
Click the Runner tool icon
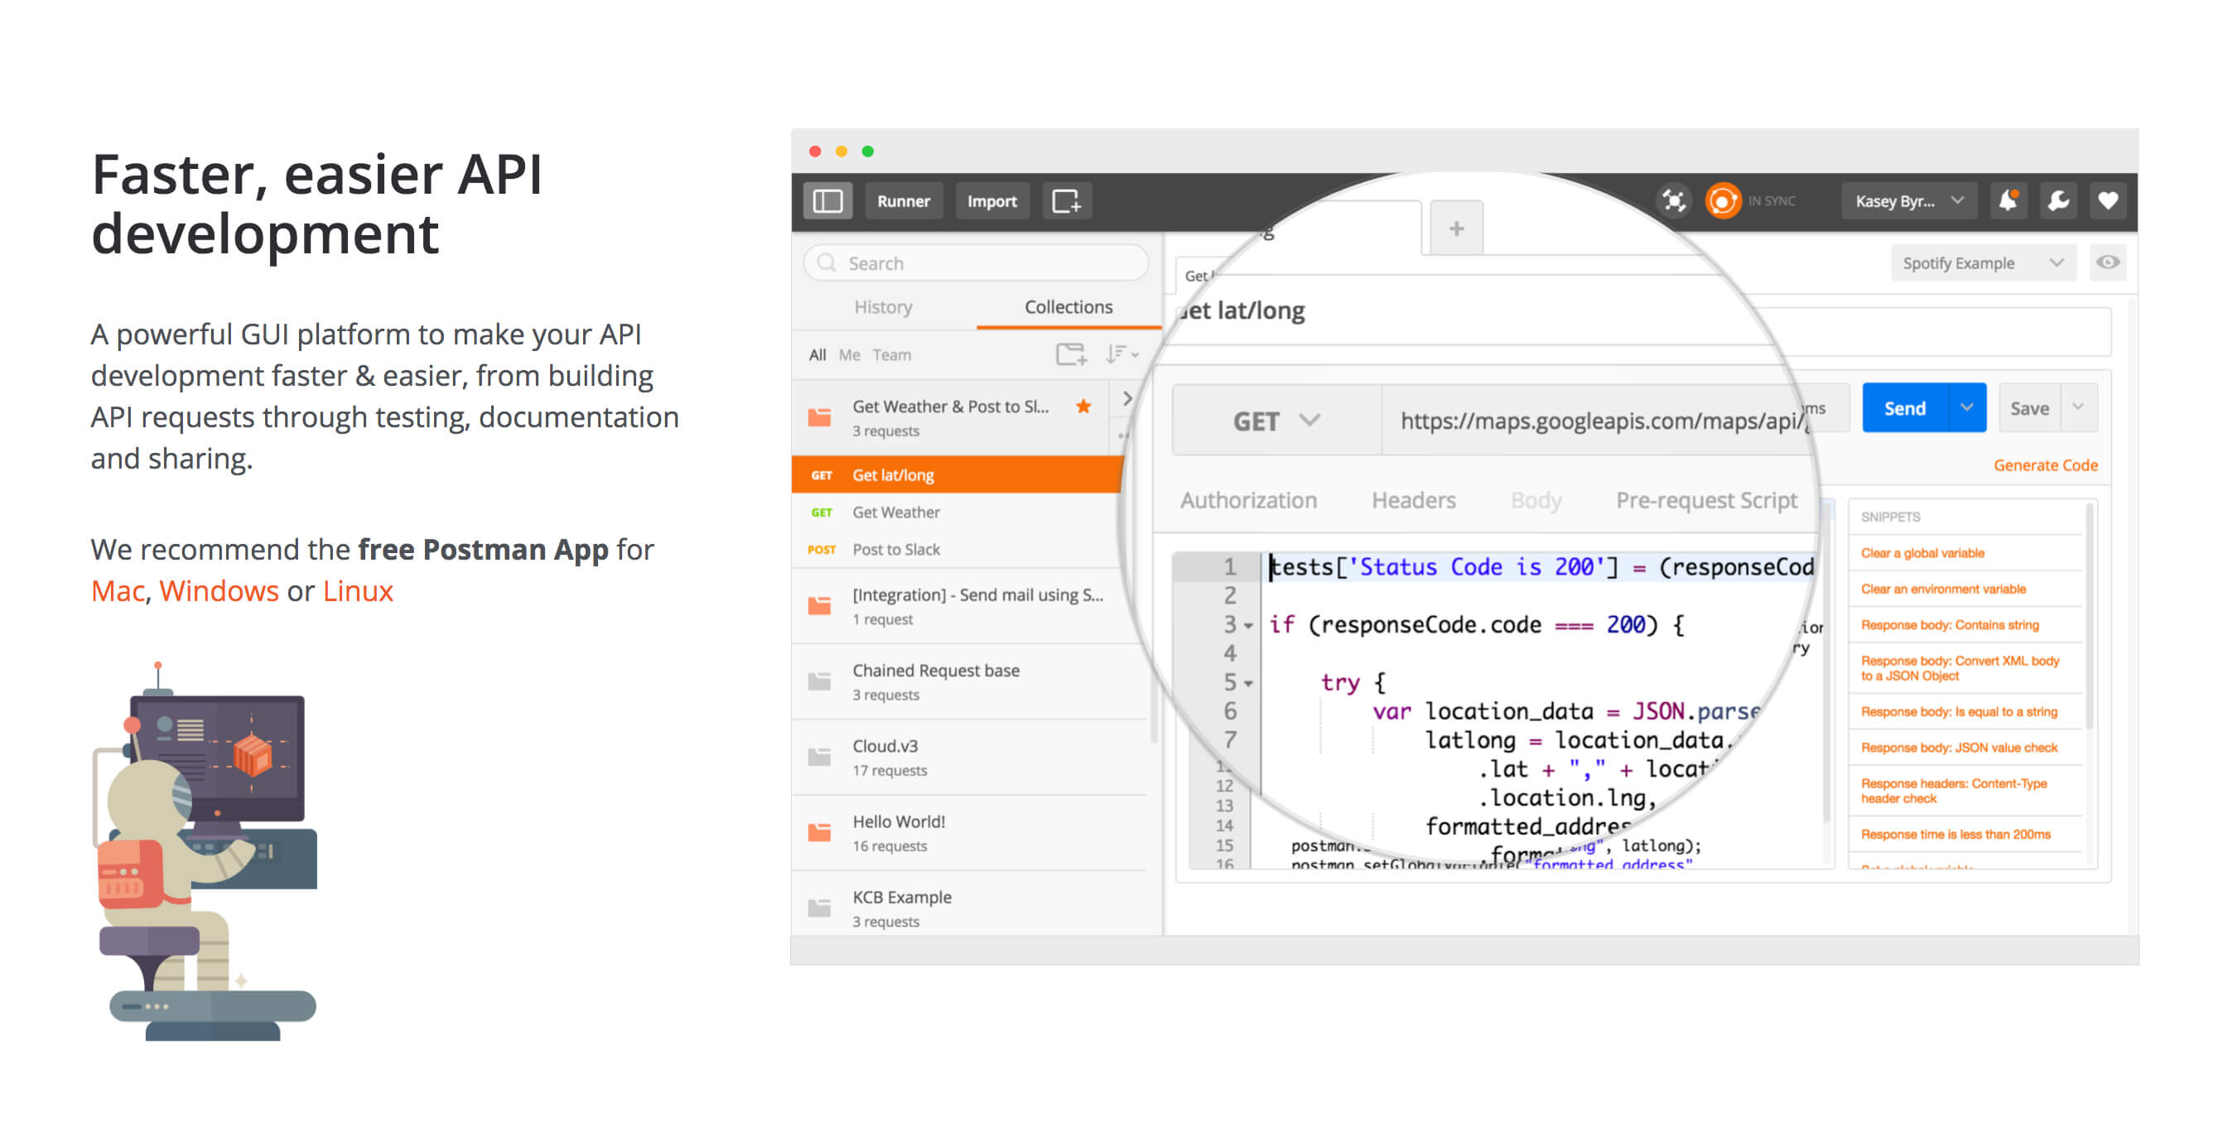point(900,200)
